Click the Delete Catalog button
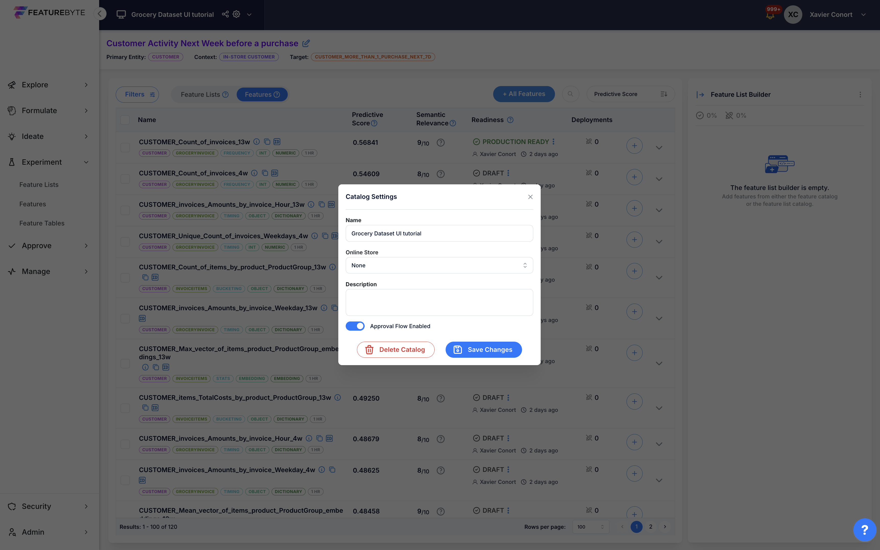 [x=395, y=350]
